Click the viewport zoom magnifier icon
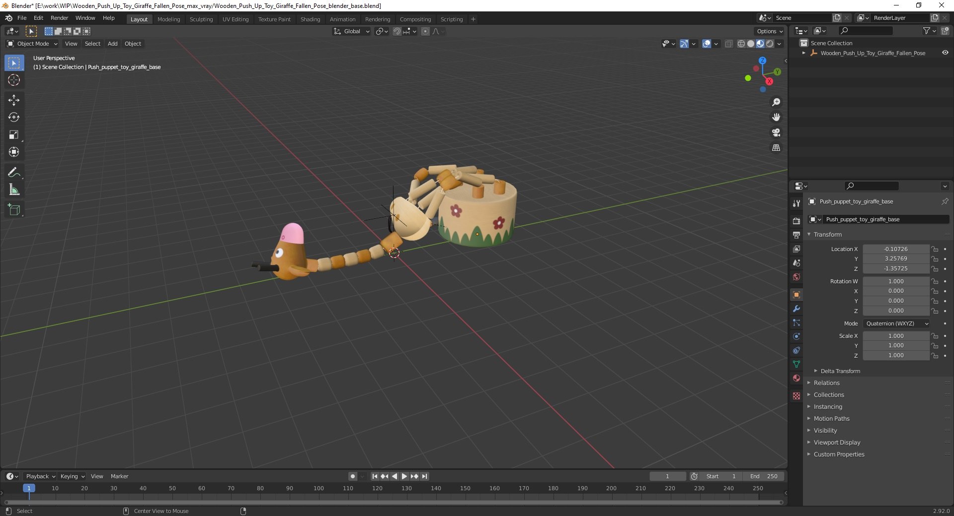This screenshot has height=516, width=954. 776,102
